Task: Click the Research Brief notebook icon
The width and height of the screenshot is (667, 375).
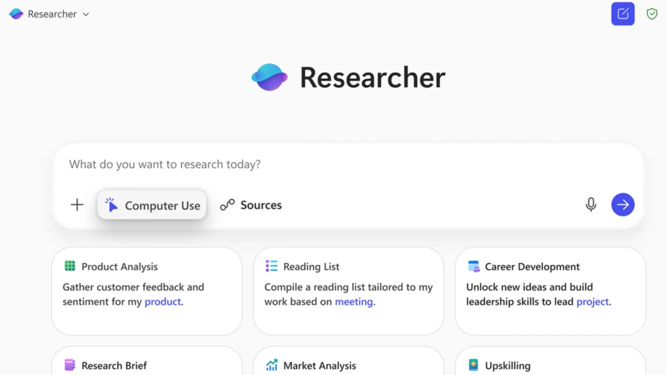Action: coord(69,365)
